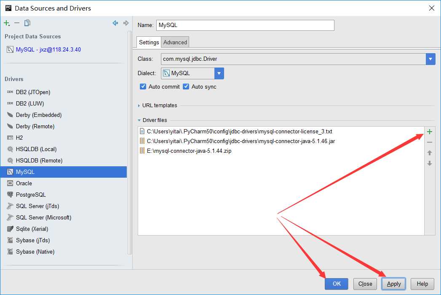The width and height of the screenshot is (441, 295).
Task: Select HSQLDB (Remote) driver entry
Action: [x=64, y=161]
